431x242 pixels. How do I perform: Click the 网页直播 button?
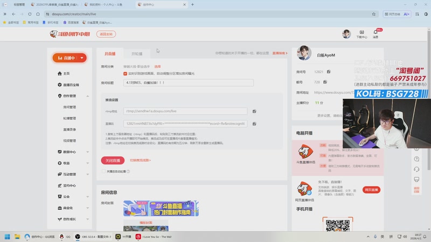(371, 190)
